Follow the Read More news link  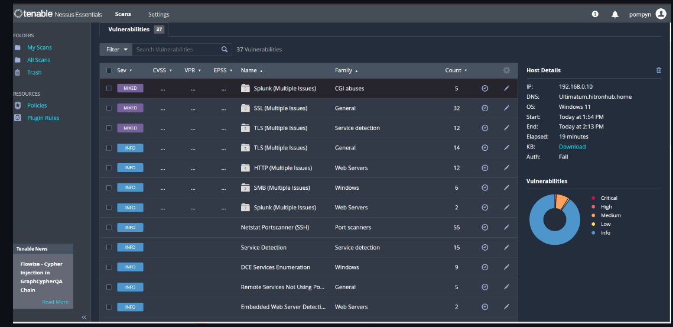(x=55, y=302)
